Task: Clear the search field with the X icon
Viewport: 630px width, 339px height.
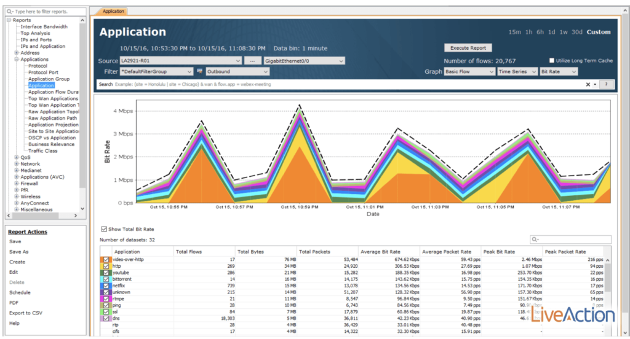Action: [x=588, y=84]
